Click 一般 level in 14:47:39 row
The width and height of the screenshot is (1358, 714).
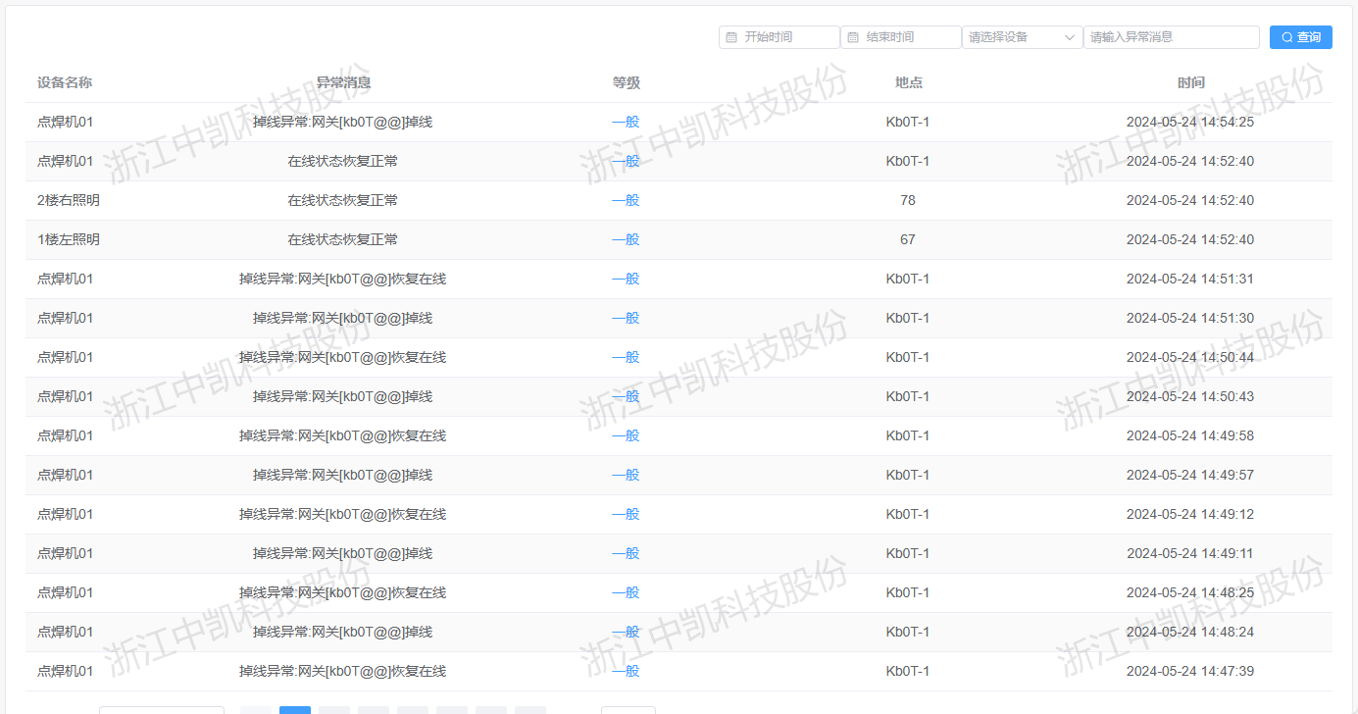626,671
